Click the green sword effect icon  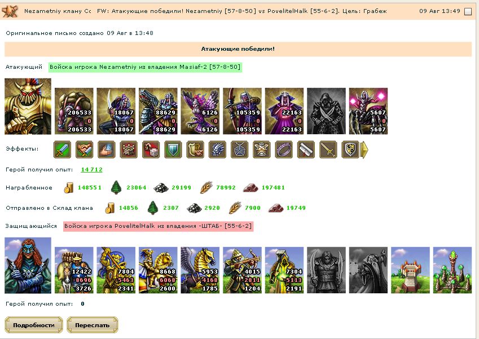tap(62, 149)
